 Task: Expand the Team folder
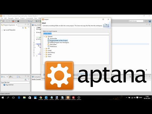point(44,57)
